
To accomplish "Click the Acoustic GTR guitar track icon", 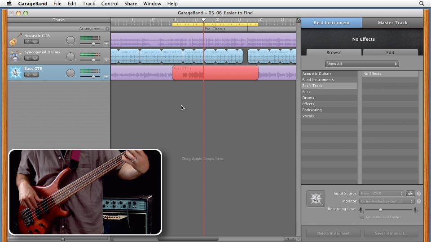I will point(15,40).
